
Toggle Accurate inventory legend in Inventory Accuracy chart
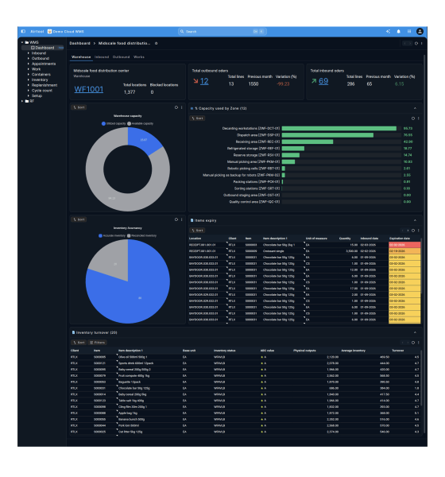point(112,236)
